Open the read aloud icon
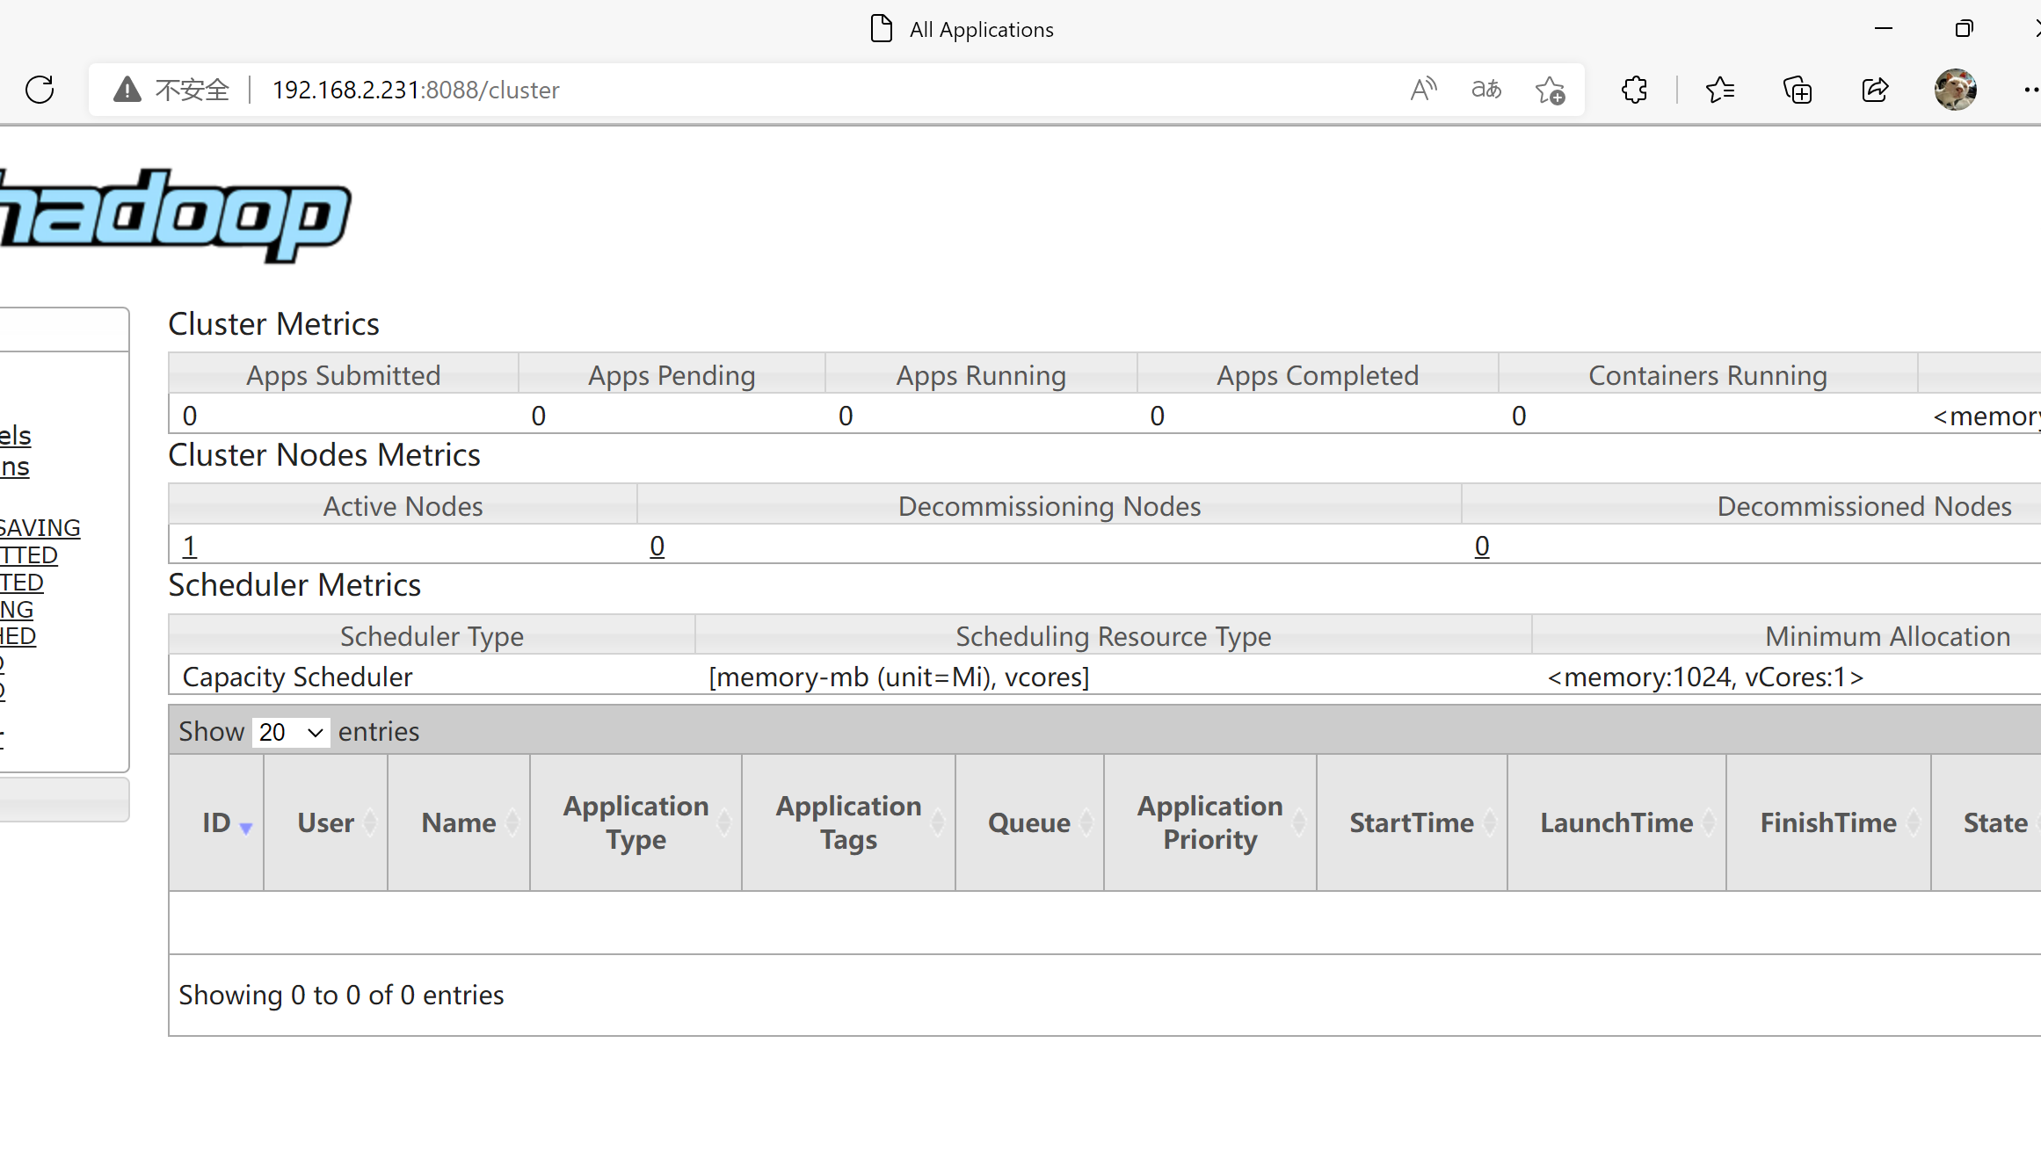Viewport: 2041px width, 1166px height. point(1423,90)
